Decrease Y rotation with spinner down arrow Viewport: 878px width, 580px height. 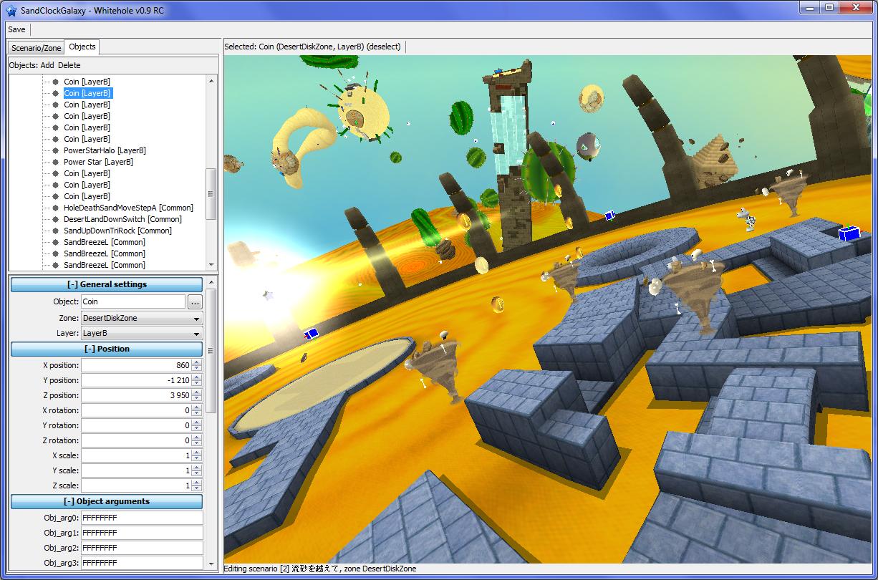tap(197, 429)
